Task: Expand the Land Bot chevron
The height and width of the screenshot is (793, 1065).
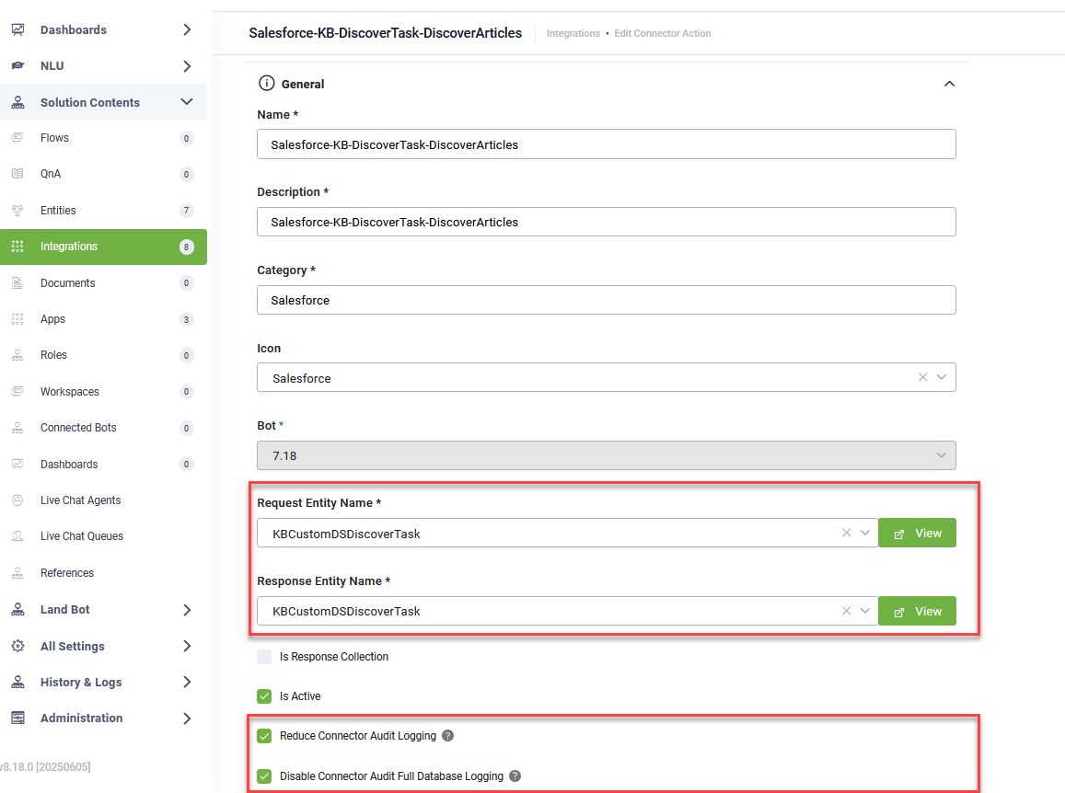Action: pyautogui.click(x=187, y=610)
